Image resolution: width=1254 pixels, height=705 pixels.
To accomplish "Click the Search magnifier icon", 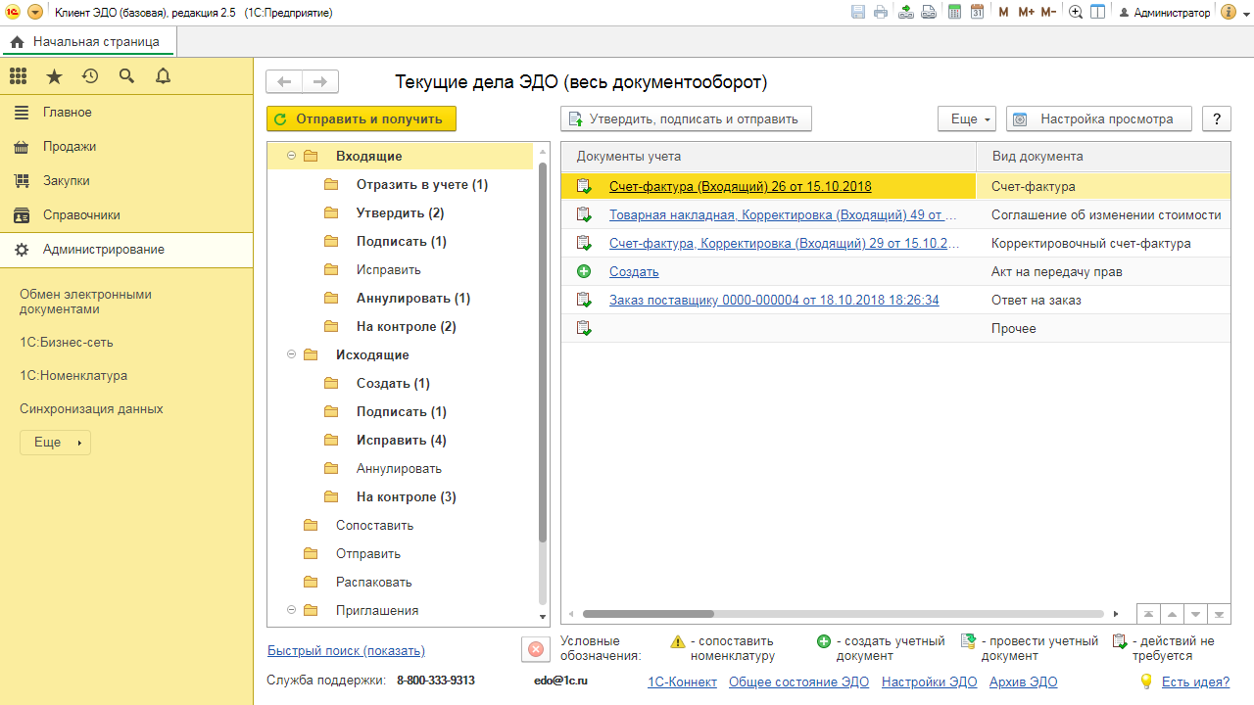I will [126, 76].
